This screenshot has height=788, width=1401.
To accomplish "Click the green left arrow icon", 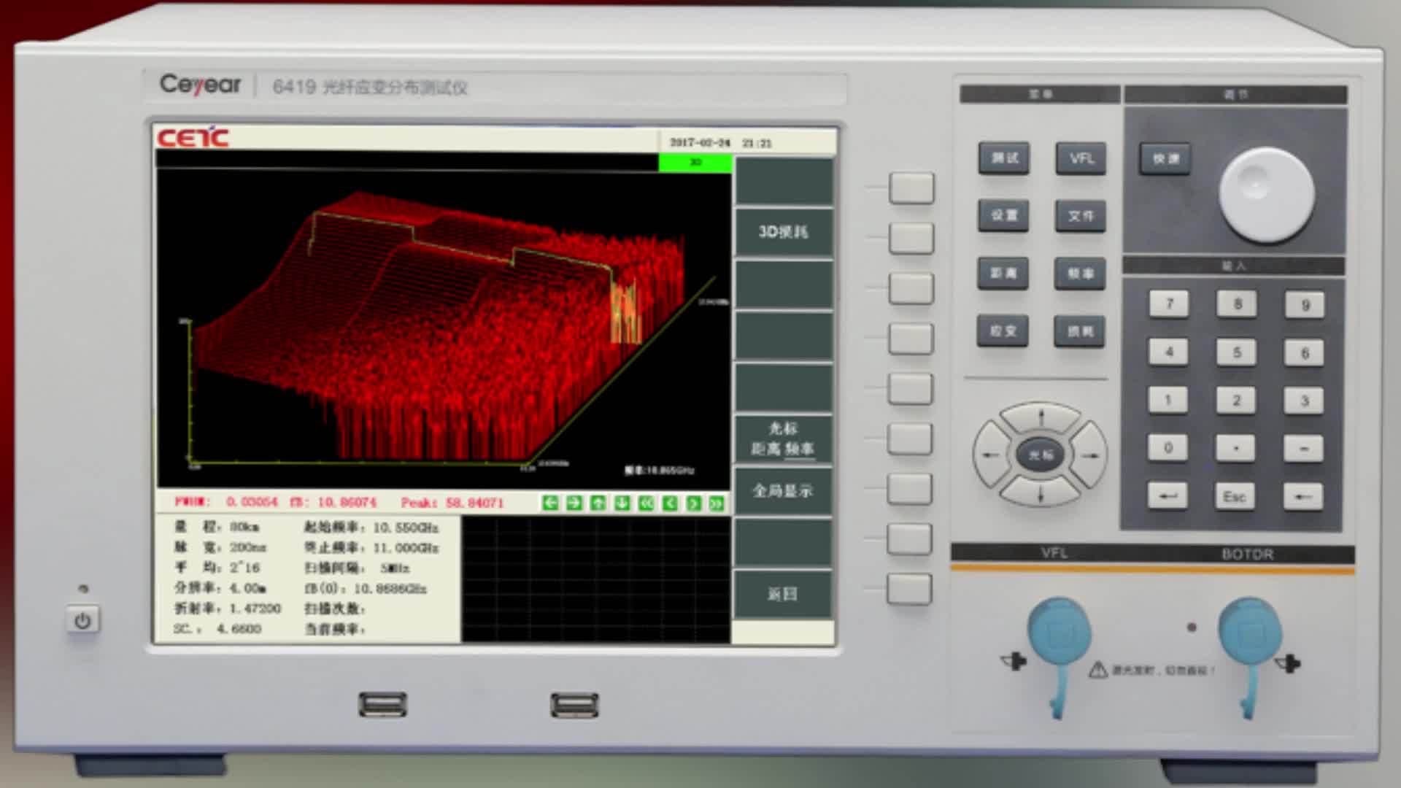I will point(551,503).
